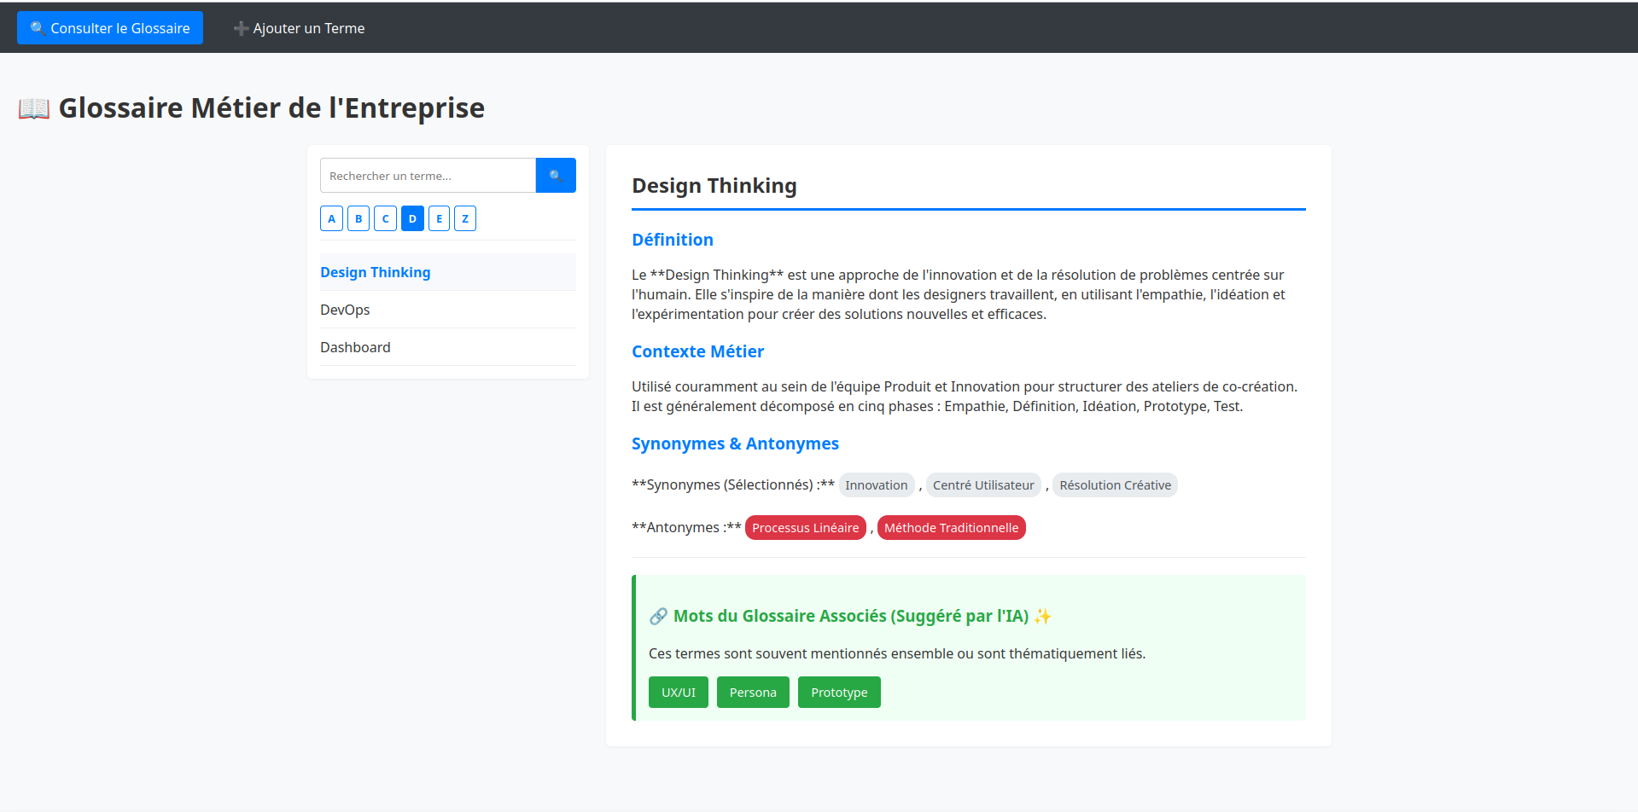1638x812 pixels.
Task: Filter terms by letter C
Action: click(385, 219)
